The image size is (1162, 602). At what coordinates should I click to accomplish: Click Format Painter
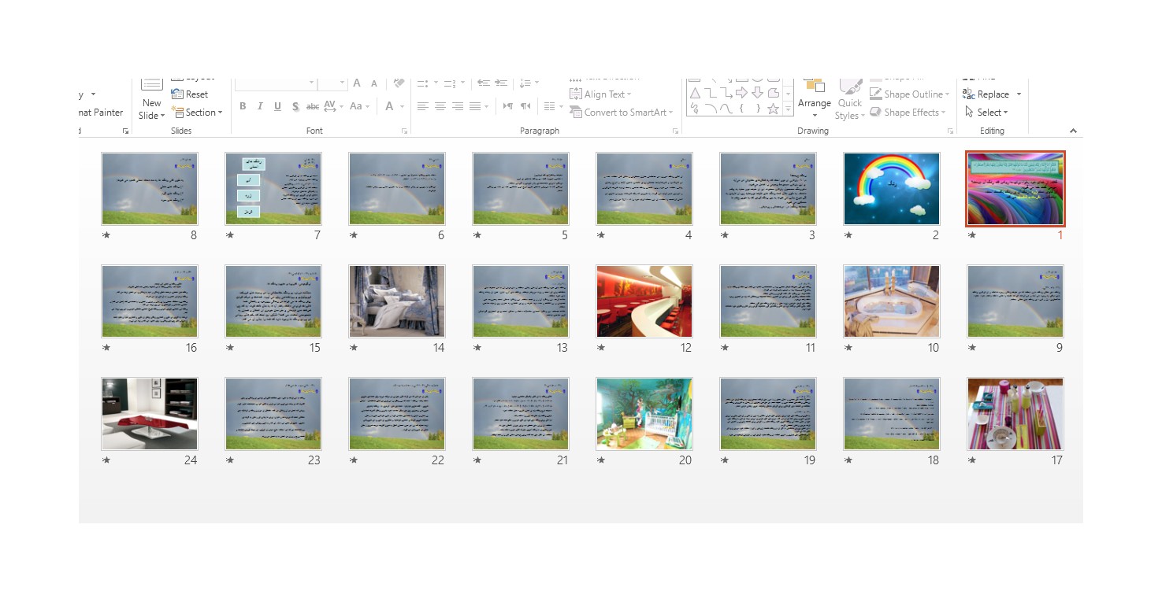[x=101, y=113]
